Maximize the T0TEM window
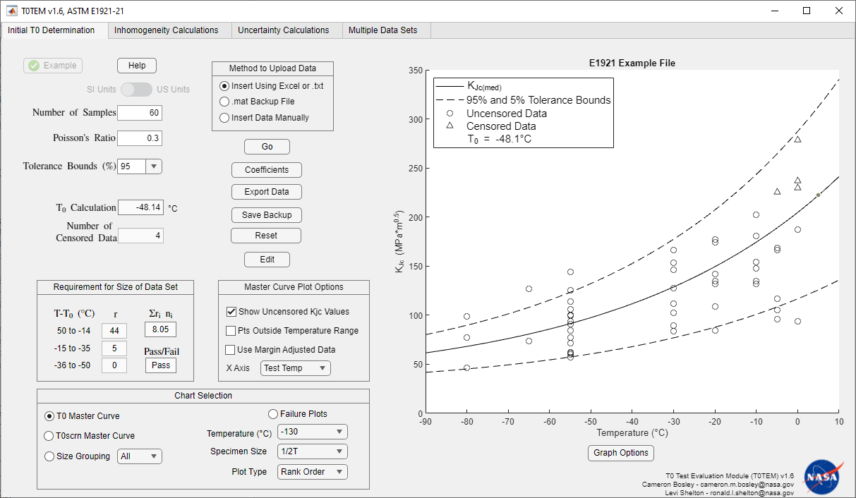Screen dimensions: 856x498 pos(807,11)
